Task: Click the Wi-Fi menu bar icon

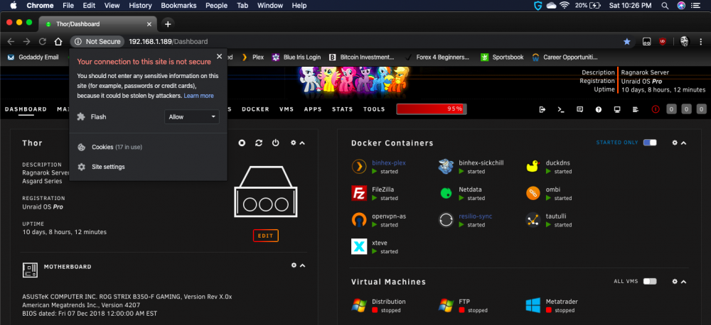Action: pos(565,6)
